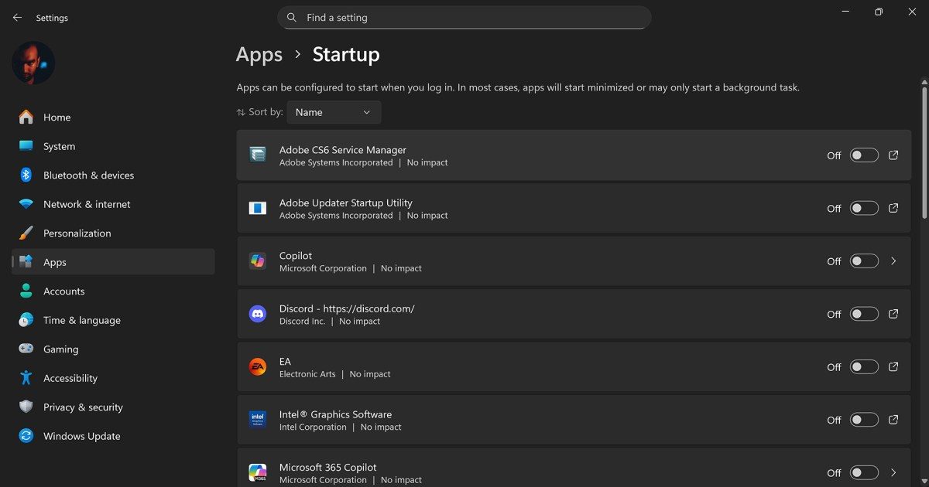
Task: Open external link for Adobe CS6 Service Manager
Action: (x=893, y=155)
